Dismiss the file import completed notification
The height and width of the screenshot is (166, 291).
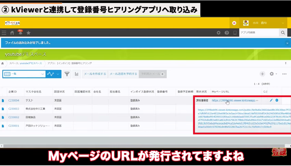tap(287, 43)
